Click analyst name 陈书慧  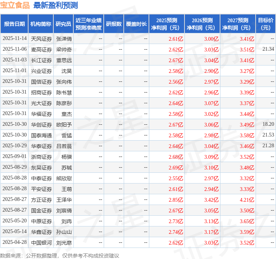(x=64, y=92)
